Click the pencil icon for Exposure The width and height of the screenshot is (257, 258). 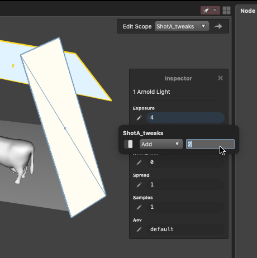point(139,118)
